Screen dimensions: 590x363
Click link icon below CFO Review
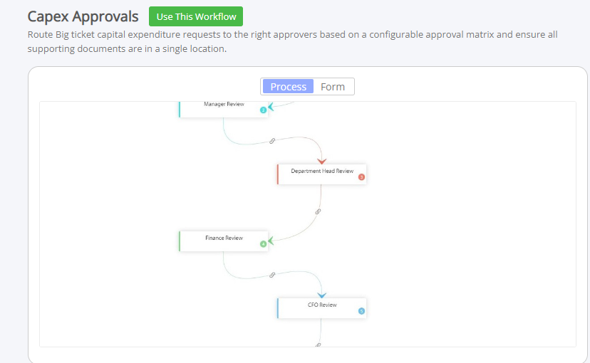[319, 345]
